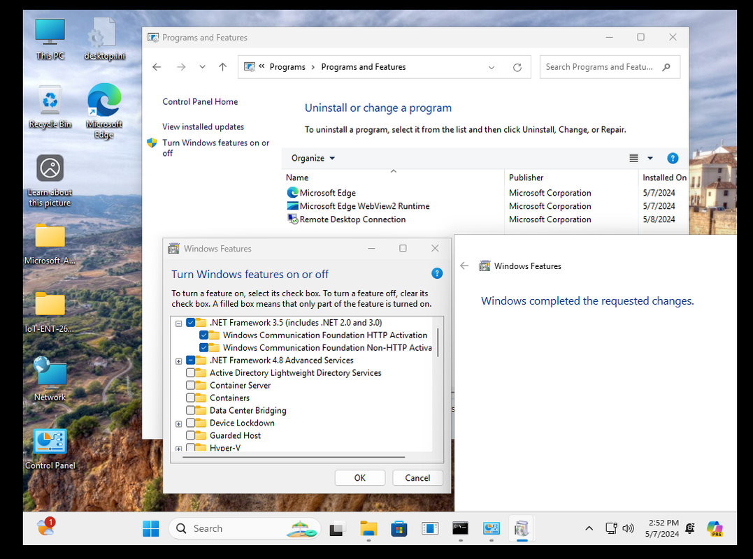Click Programs breadcrumb in address bar
Screen dimensions: 753x559
pos(287,67)
